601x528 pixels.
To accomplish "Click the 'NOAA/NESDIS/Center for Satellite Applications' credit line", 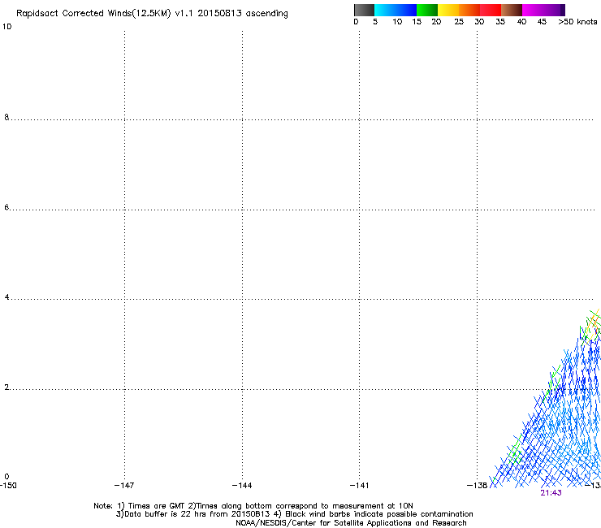I will point(351,523).
